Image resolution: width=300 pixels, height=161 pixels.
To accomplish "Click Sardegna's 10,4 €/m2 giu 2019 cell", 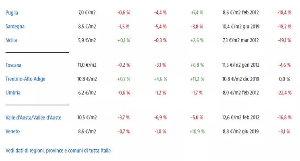I will (240, 27).
